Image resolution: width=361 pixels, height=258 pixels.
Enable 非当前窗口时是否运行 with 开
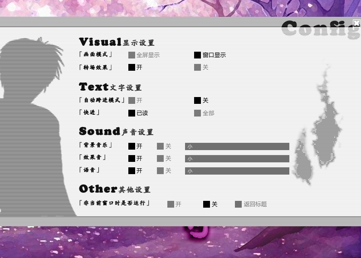174,204
